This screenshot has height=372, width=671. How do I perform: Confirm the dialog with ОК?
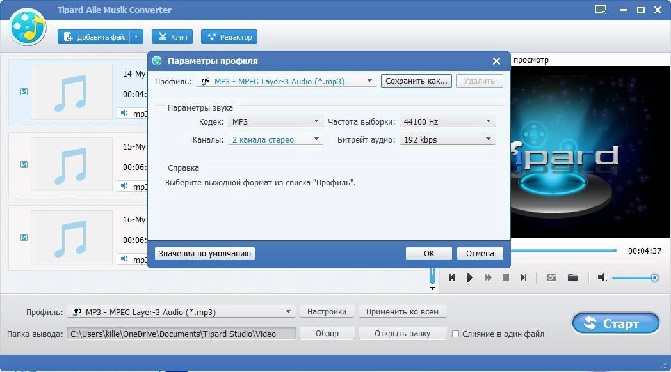point(429,253)
